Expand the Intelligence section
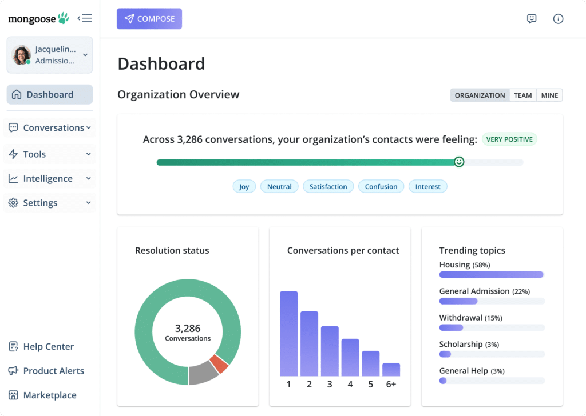 (x=88, y=178)
